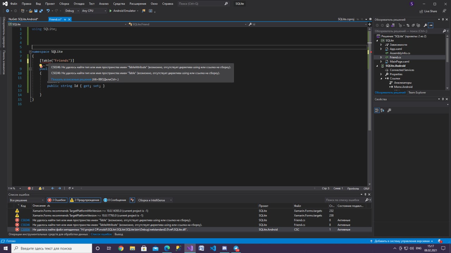Open the Сборка menu
The width and height of the screenshot is (451, 253).
64,4
